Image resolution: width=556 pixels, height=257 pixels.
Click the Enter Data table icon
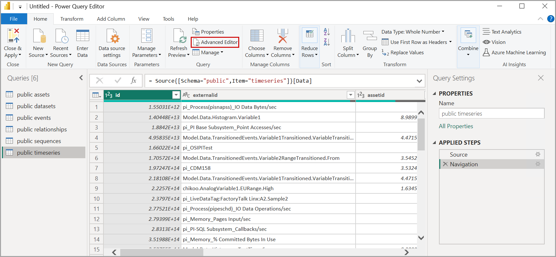point(82,36)
